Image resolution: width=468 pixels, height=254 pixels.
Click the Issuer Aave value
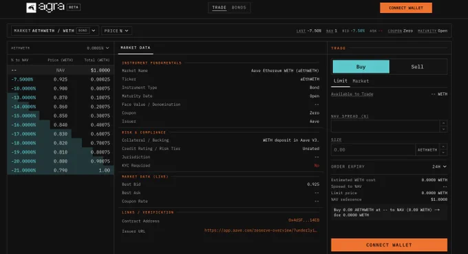tap(315, 121)
